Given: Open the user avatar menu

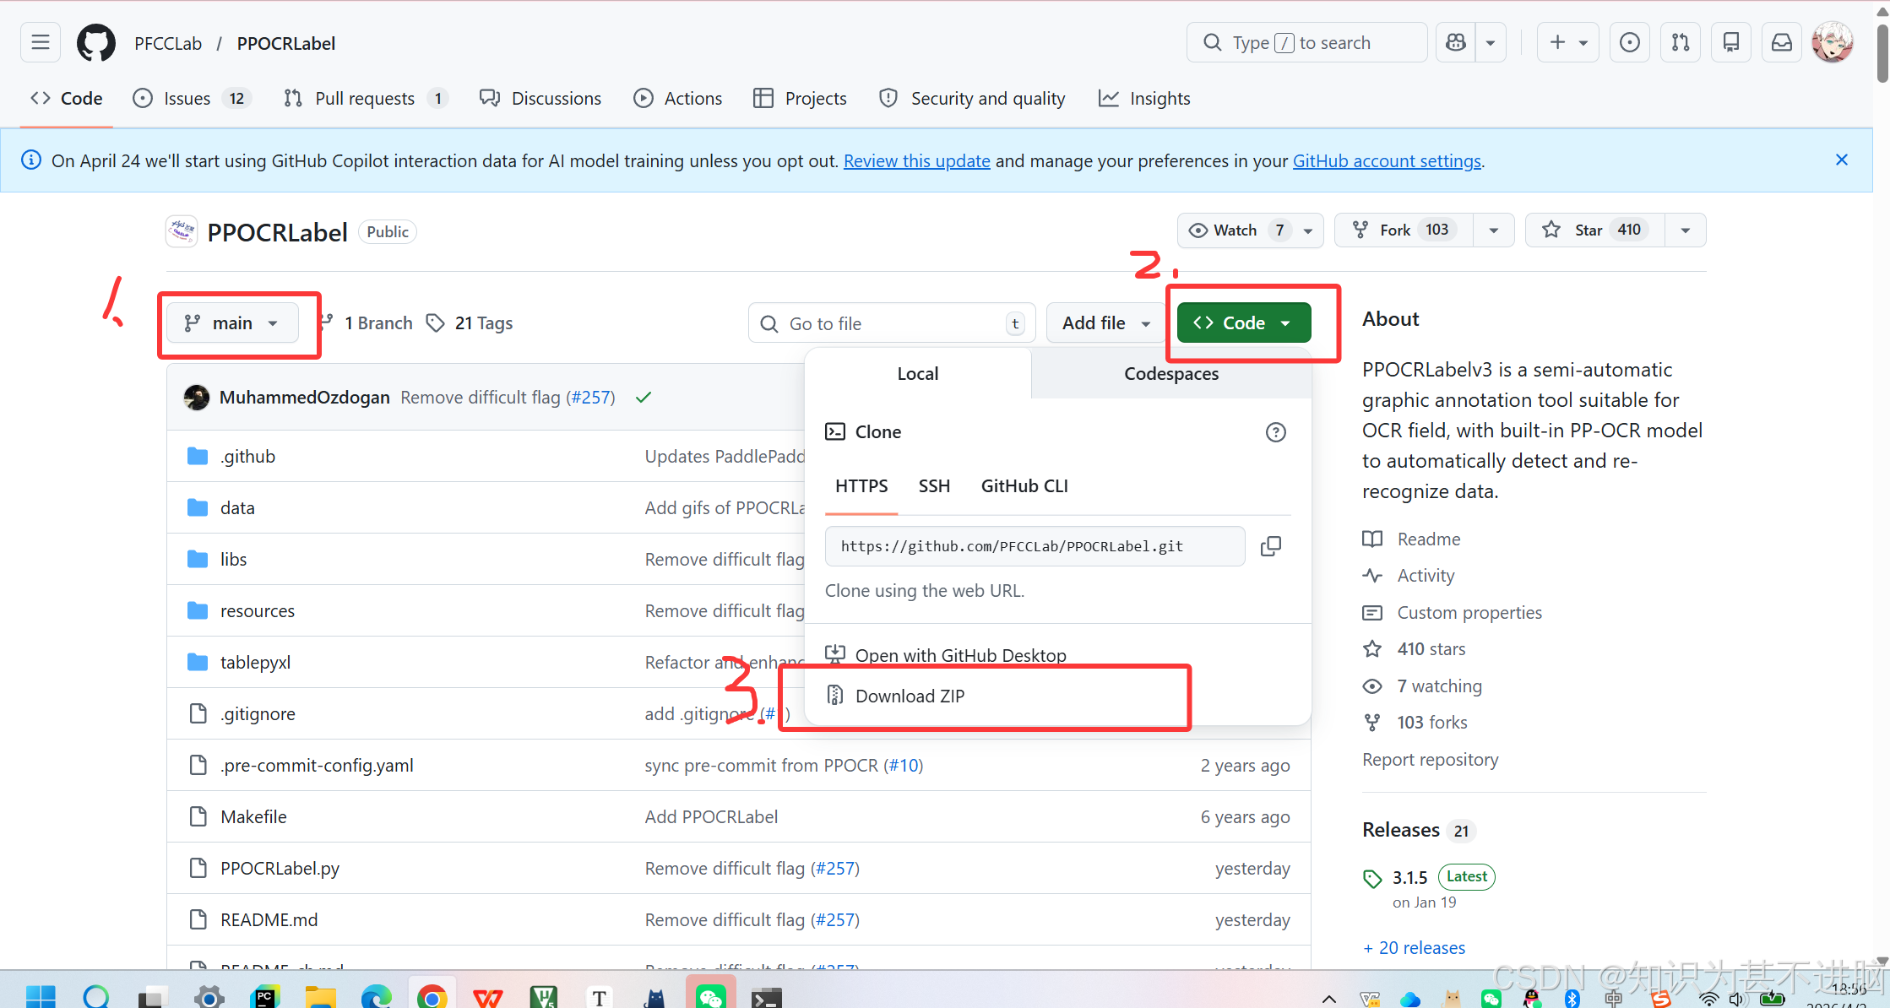Looking at the screenshot, I should [1833, 43].
